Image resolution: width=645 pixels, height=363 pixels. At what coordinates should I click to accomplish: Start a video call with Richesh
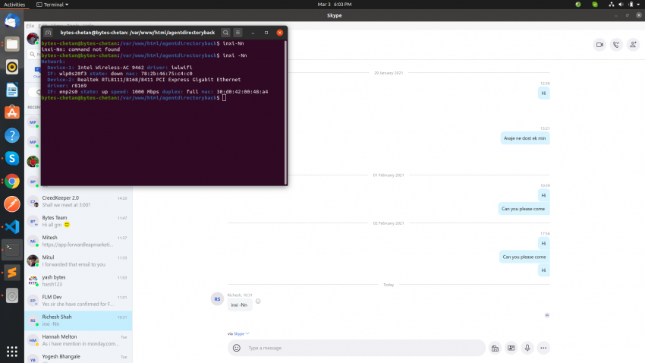pos(599,45)
